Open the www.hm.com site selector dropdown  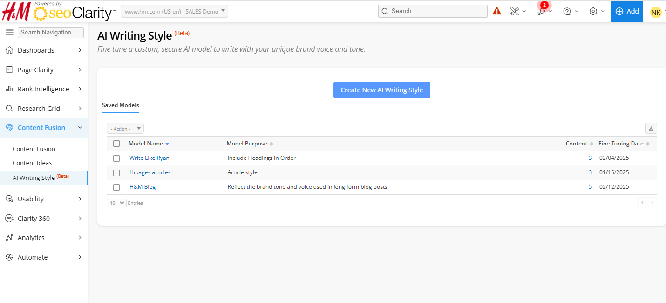pyautogui.click(x=174, y=11)
